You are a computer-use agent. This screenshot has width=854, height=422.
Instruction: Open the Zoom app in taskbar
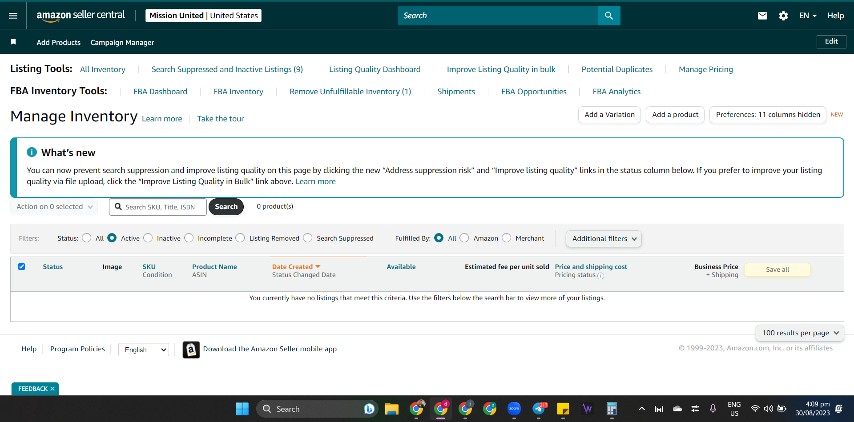tap(514, 409)
